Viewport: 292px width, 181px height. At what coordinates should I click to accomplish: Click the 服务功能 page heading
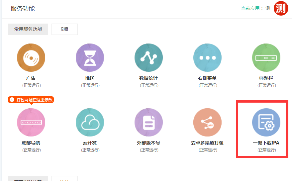(23, 9)
